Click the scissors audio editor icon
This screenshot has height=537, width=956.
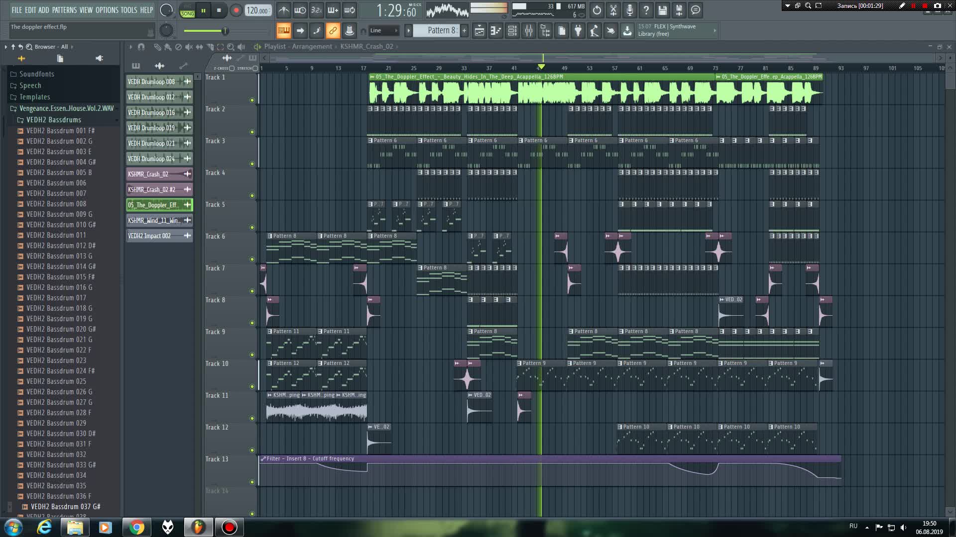pos(613,10)
